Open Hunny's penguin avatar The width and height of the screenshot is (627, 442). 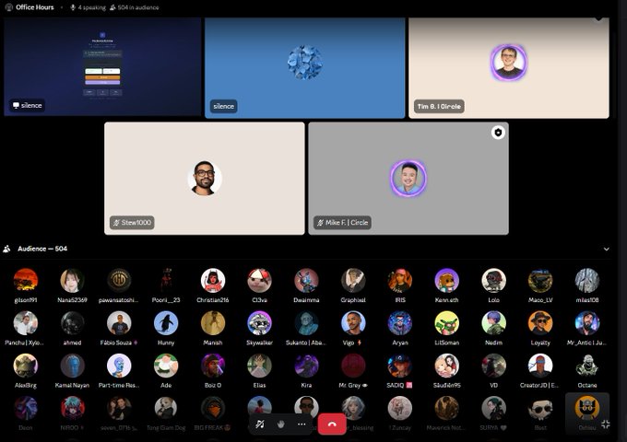click(166, 323)
